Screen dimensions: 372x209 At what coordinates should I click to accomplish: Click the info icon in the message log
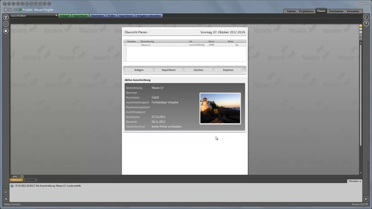pos(12,186)
